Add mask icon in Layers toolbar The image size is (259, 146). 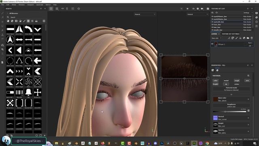233,38
